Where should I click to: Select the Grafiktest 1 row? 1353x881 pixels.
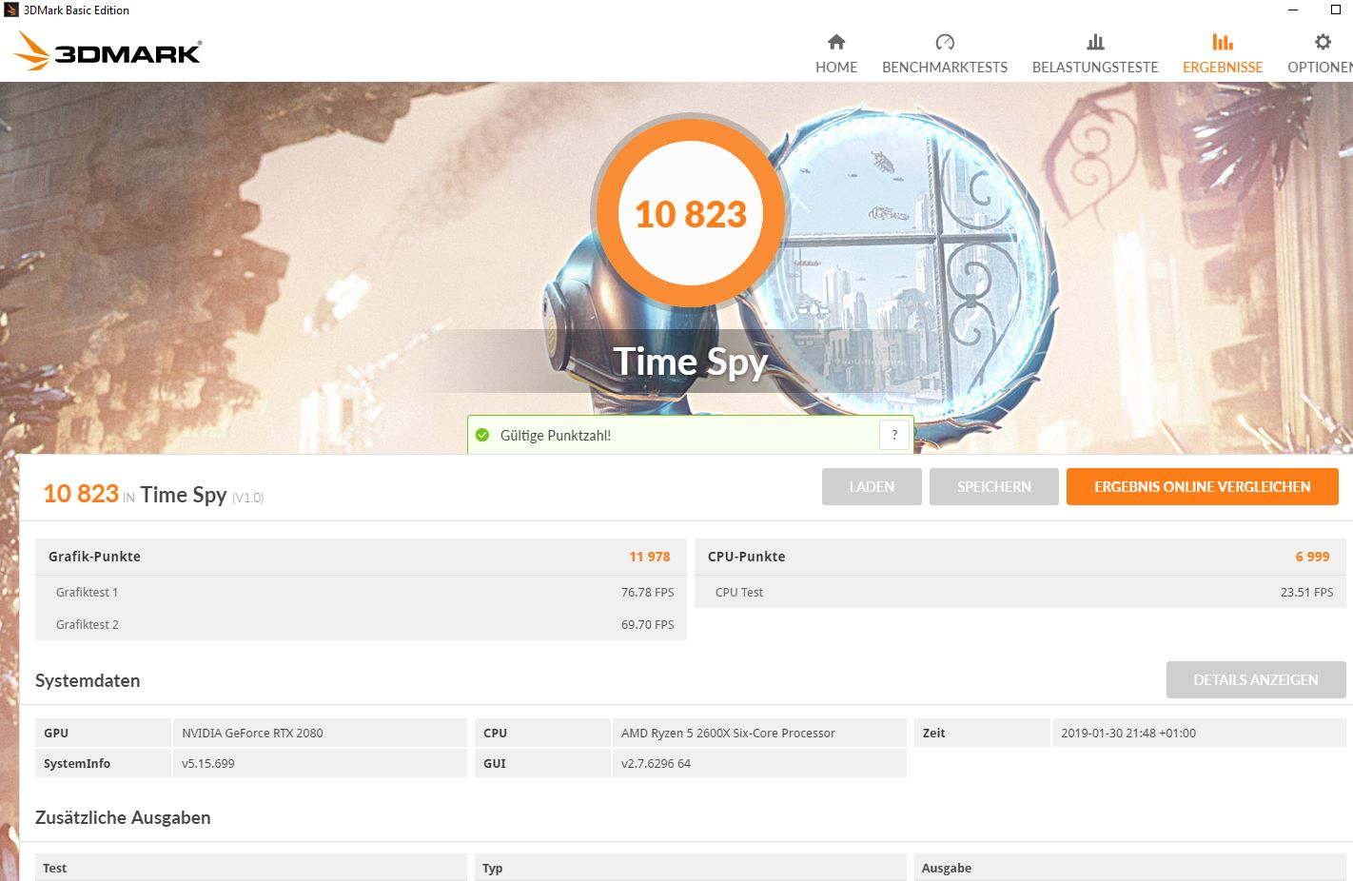(361, 592)
